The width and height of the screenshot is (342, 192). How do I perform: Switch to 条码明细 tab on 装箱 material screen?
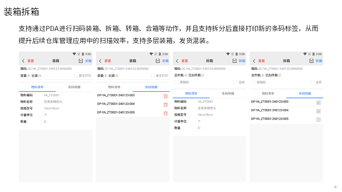click(x=74, y=87)
